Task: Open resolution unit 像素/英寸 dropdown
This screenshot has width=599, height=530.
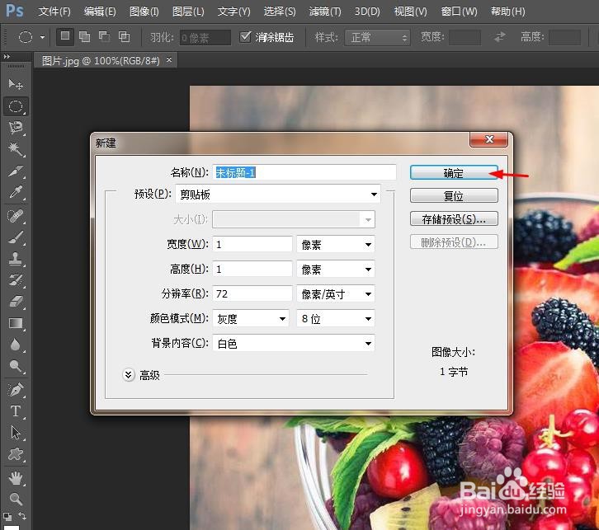Action: pyautogui.click(x=336, y=293)
